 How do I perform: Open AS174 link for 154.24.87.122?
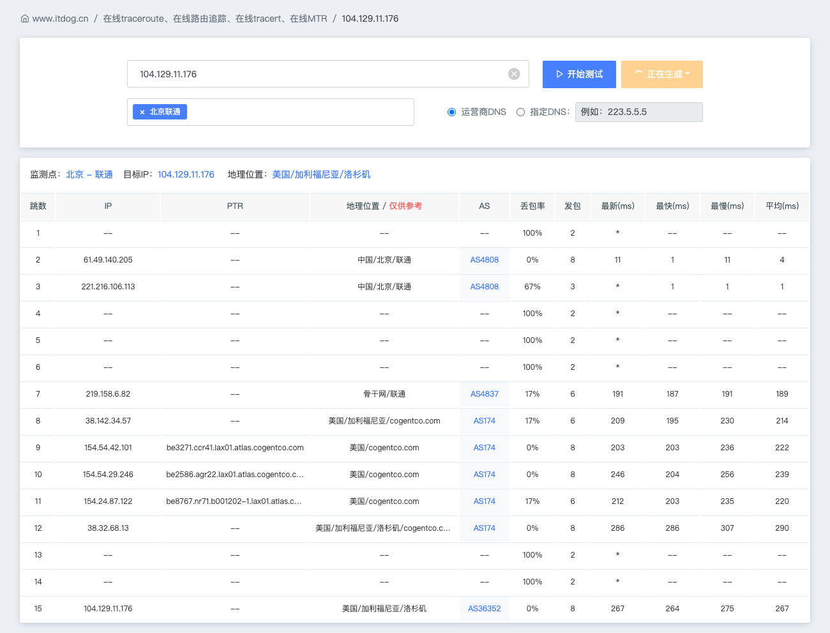click(x=485, y=501)
